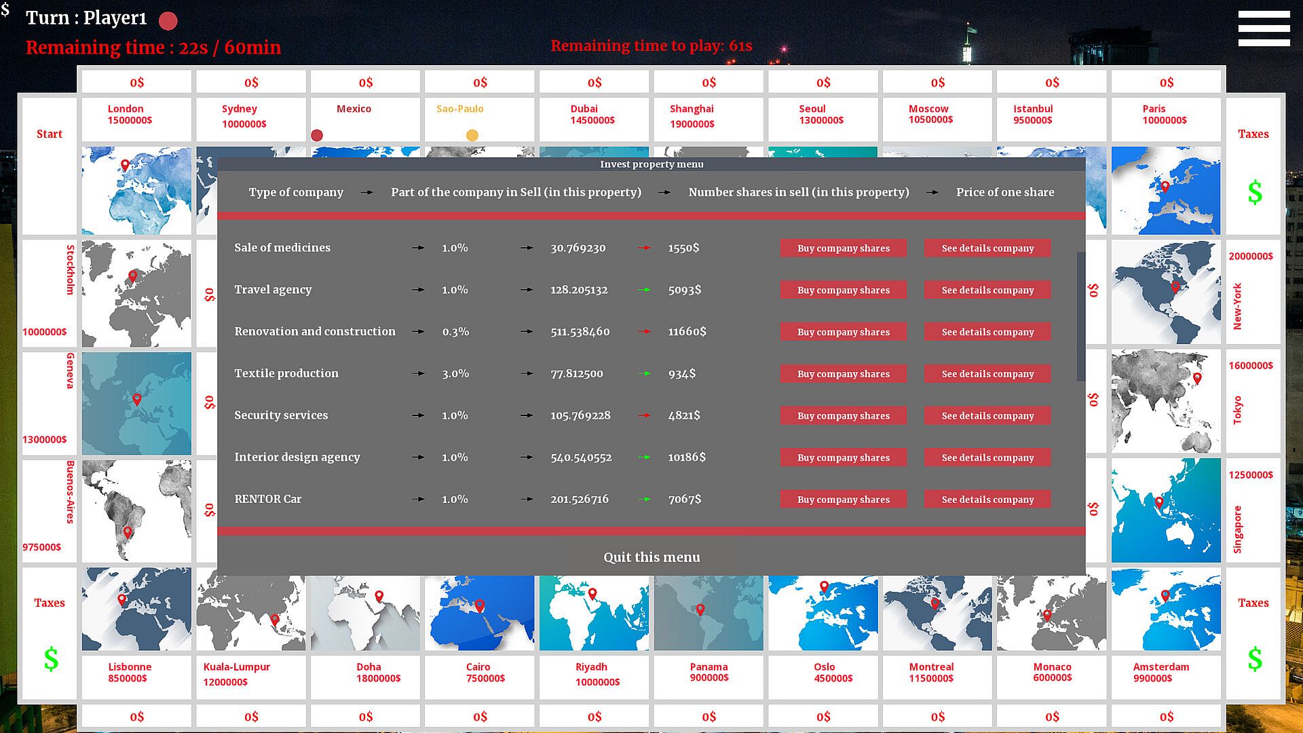Click the map pin on Tokyo map
The width and height of the screenshot is (1303, 733).
point(1197,378)
